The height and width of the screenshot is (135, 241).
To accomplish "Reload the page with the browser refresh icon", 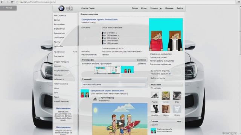I will 12,2.
